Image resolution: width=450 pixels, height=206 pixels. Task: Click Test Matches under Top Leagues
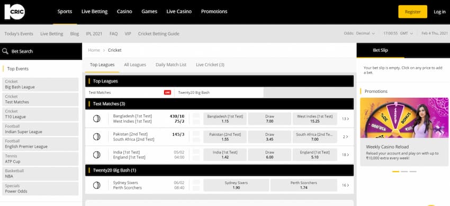pyautogui.click(x=130, y=92)
